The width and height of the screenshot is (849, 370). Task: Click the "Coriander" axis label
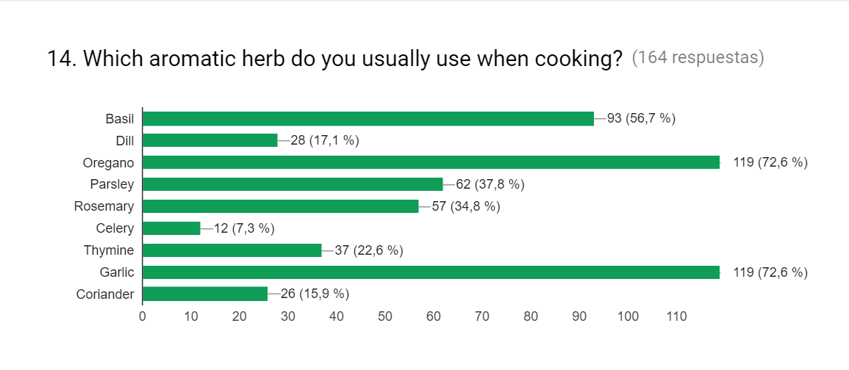(105, 294)
